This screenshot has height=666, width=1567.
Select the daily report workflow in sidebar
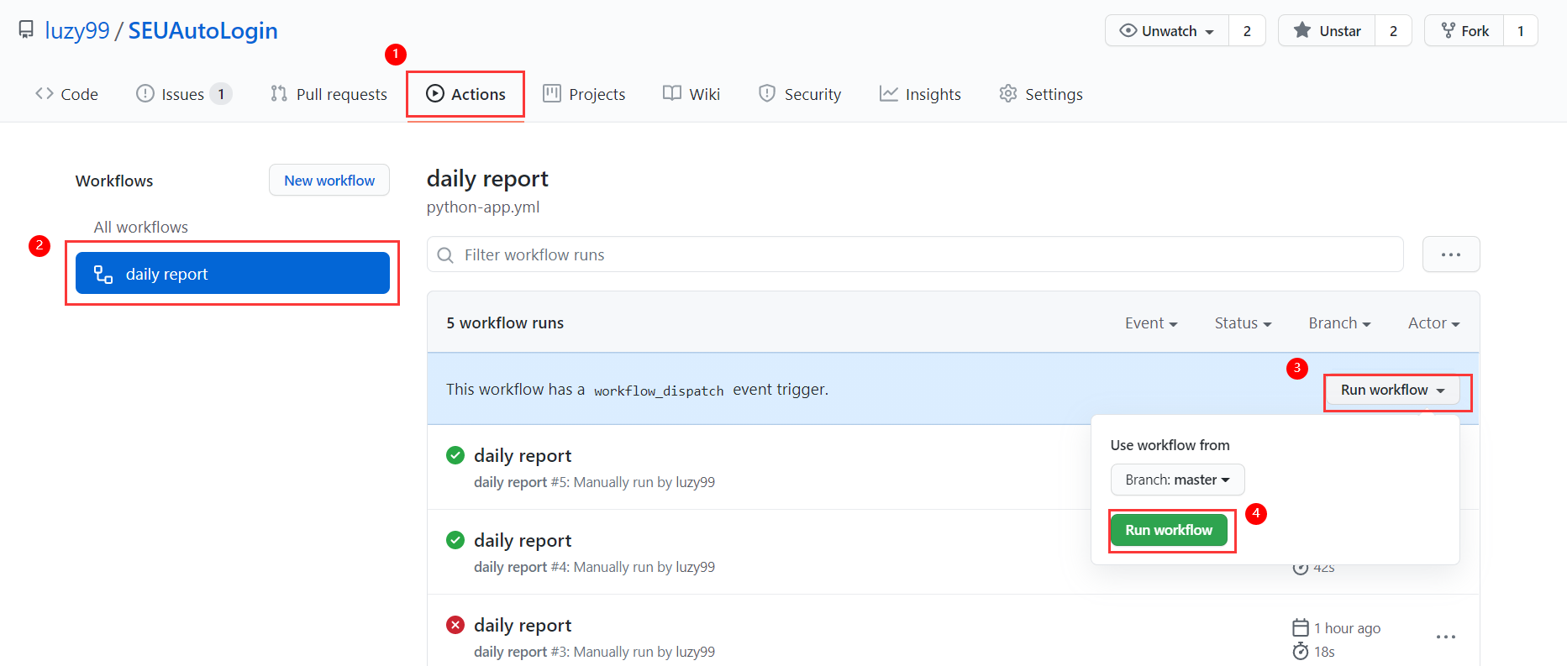click(233, 274)
